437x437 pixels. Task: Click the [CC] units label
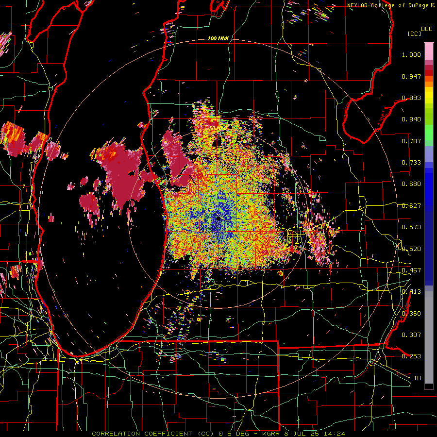coord(414,34)
